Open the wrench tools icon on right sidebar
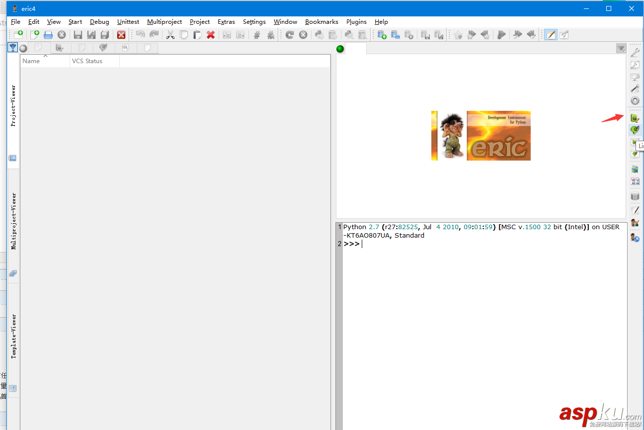 click(635, 52)
